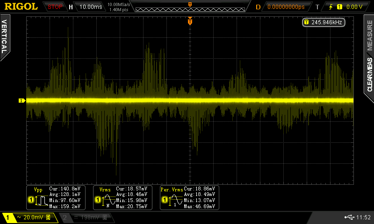Click the USB connection status icon

[x=351, y=217]
